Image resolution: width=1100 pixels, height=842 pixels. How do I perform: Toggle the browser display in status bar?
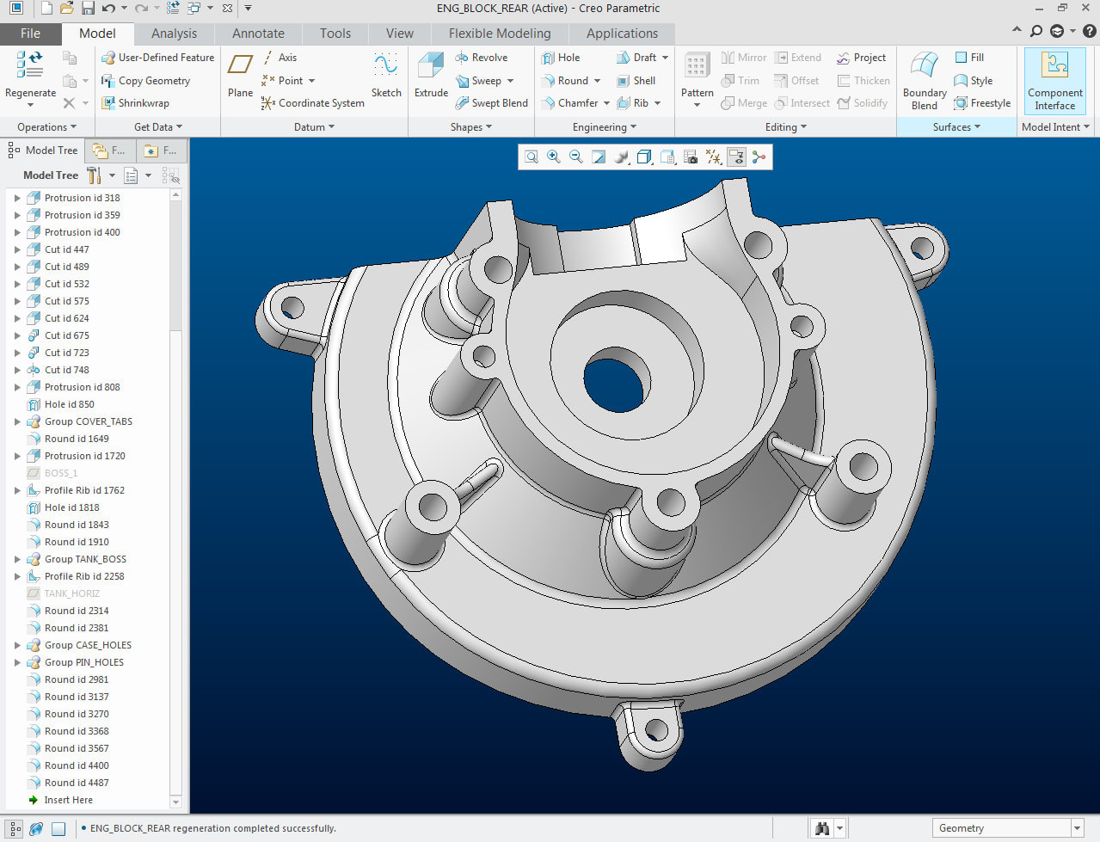tap(36, 828)
